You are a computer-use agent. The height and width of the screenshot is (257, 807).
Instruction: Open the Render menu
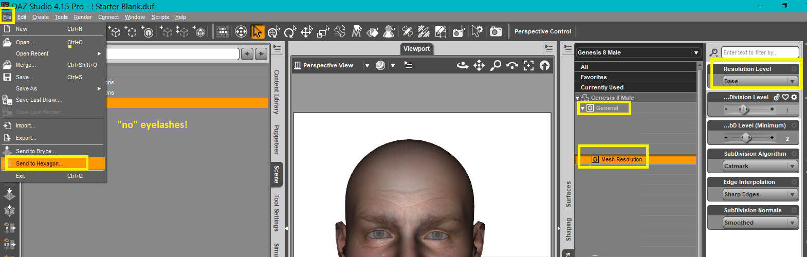click(83, 17)
